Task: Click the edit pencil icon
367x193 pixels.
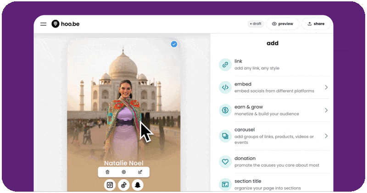Action: click(140, 172)
